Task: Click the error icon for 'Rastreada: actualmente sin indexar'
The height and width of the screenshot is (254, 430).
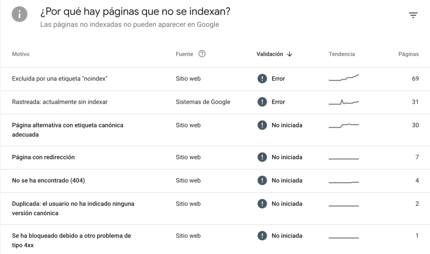Action: [262, 101]
